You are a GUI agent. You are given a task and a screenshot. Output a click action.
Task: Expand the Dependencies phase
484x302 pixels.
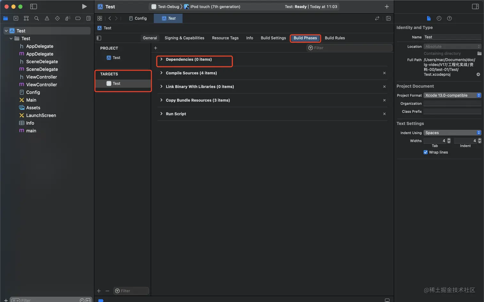(x=161, y=59)
